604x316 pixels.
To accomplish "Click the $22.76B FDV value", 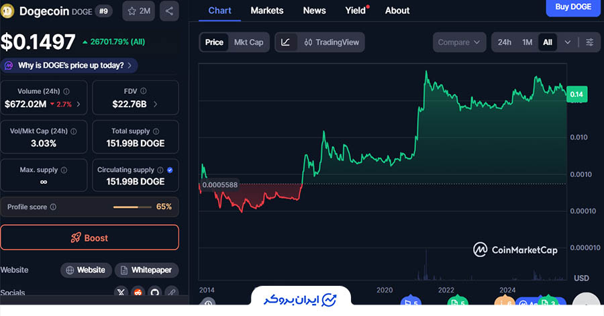I will [130, 104].
